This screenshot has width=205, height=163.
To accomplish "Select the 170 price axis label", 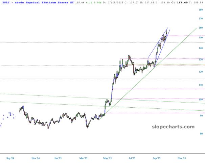I will pyautogui.click(x=201, y=18).
